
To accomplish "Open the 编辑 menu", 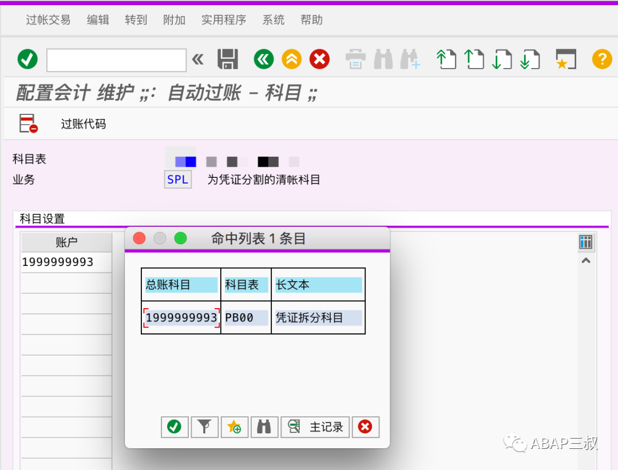I will tap(98, 19).
